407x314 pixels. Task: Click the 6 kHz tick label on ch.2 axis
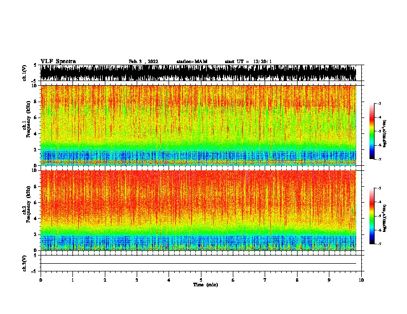pos(35,202)
